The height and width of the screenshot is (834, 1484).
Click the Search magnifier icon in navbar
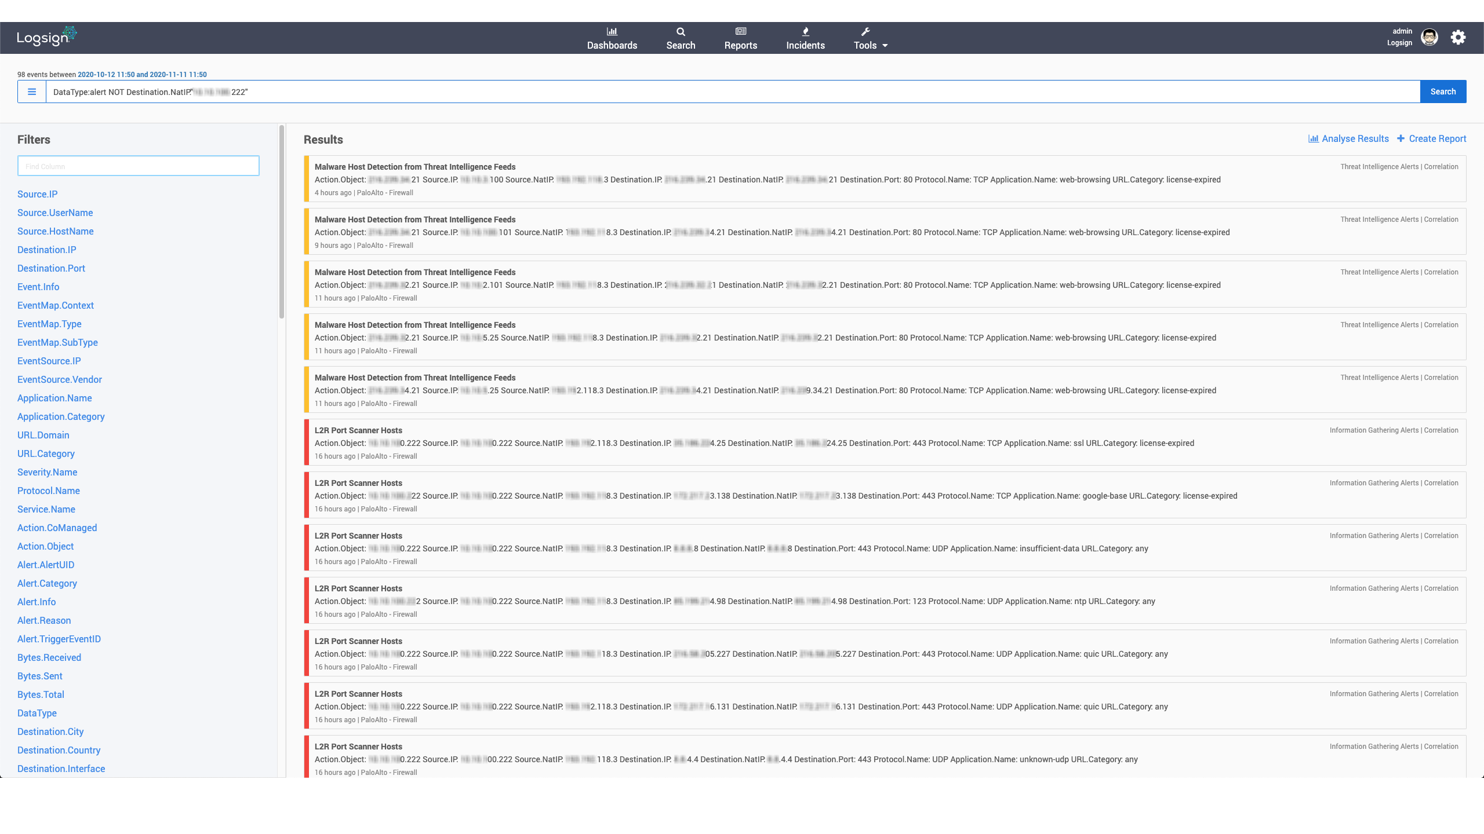[681, 31]
